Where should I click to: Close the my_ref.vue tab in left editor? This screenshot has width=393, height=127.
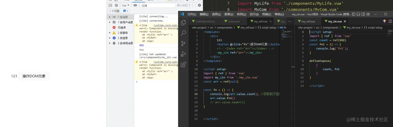click(270, 21)
